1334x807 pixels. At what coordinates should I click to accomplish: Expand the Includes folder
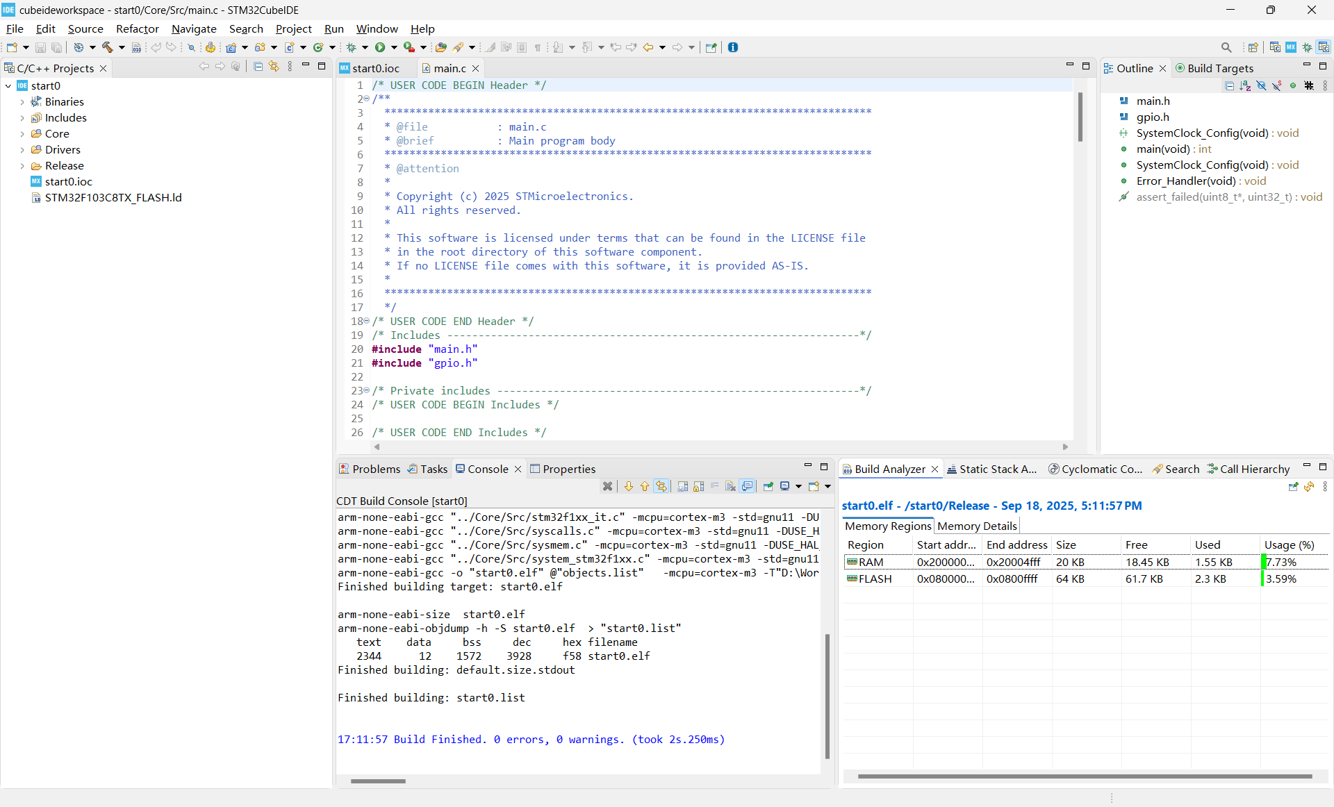(x=22, y=117)
